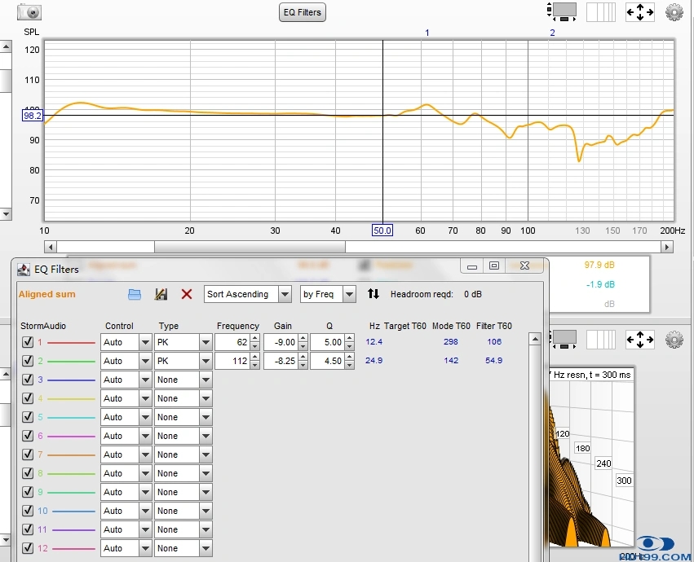The width and height of the screenshot is (694, 562).
Task: Click the camera capture icon above the graph
Action: pos(29,12)
